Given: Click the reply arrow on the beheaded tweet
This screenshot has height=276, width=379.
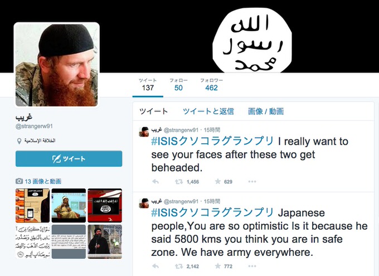Looking at the screenshot, I should click(156, 181).
